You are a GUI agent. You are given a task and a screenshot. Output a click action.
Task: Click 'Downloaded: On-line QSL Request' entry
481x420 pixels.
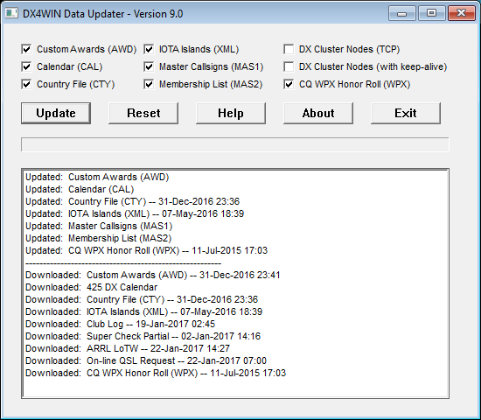pyautogui.click(x=146, y=361)
